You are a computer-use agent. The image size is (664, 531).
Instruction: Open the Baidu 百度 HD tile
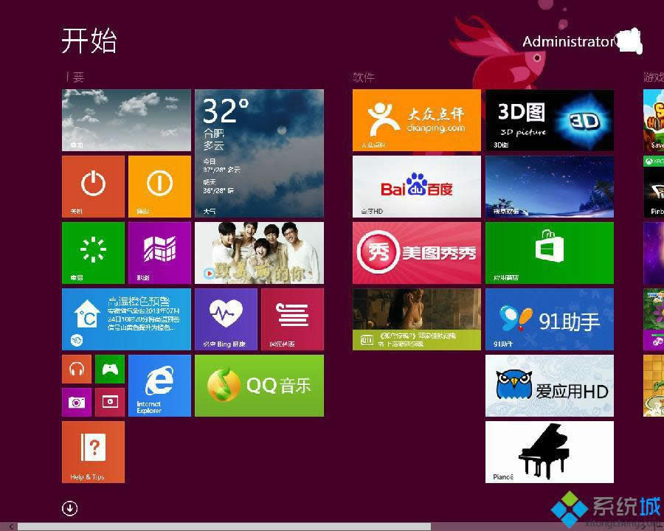[x=416, y=186]
